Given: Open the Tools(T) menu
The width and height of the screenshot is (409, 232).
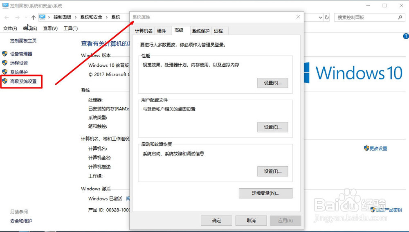Looking at the screenshot, I should point(70,28).
